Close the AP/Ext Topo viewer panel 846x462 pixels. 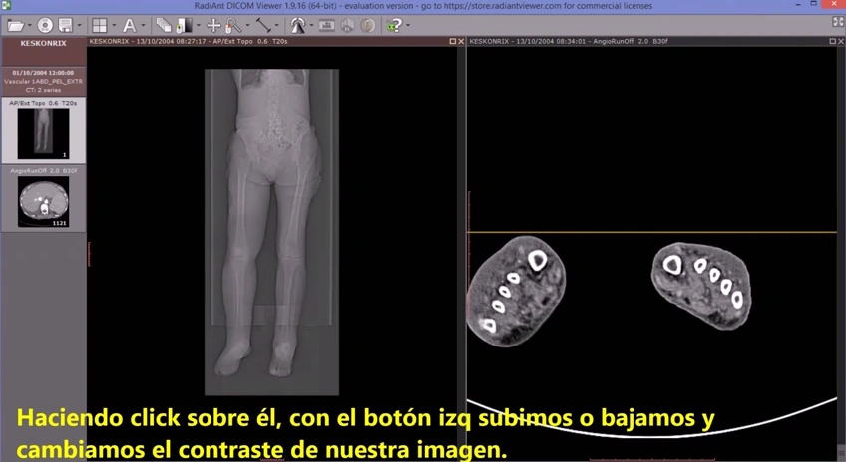coord(461,41)
